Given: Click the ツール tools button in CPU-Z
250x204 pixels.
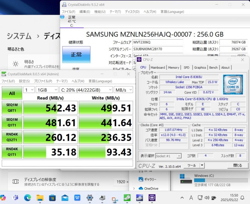Looking at the screenshot, I should pos(192,165).
